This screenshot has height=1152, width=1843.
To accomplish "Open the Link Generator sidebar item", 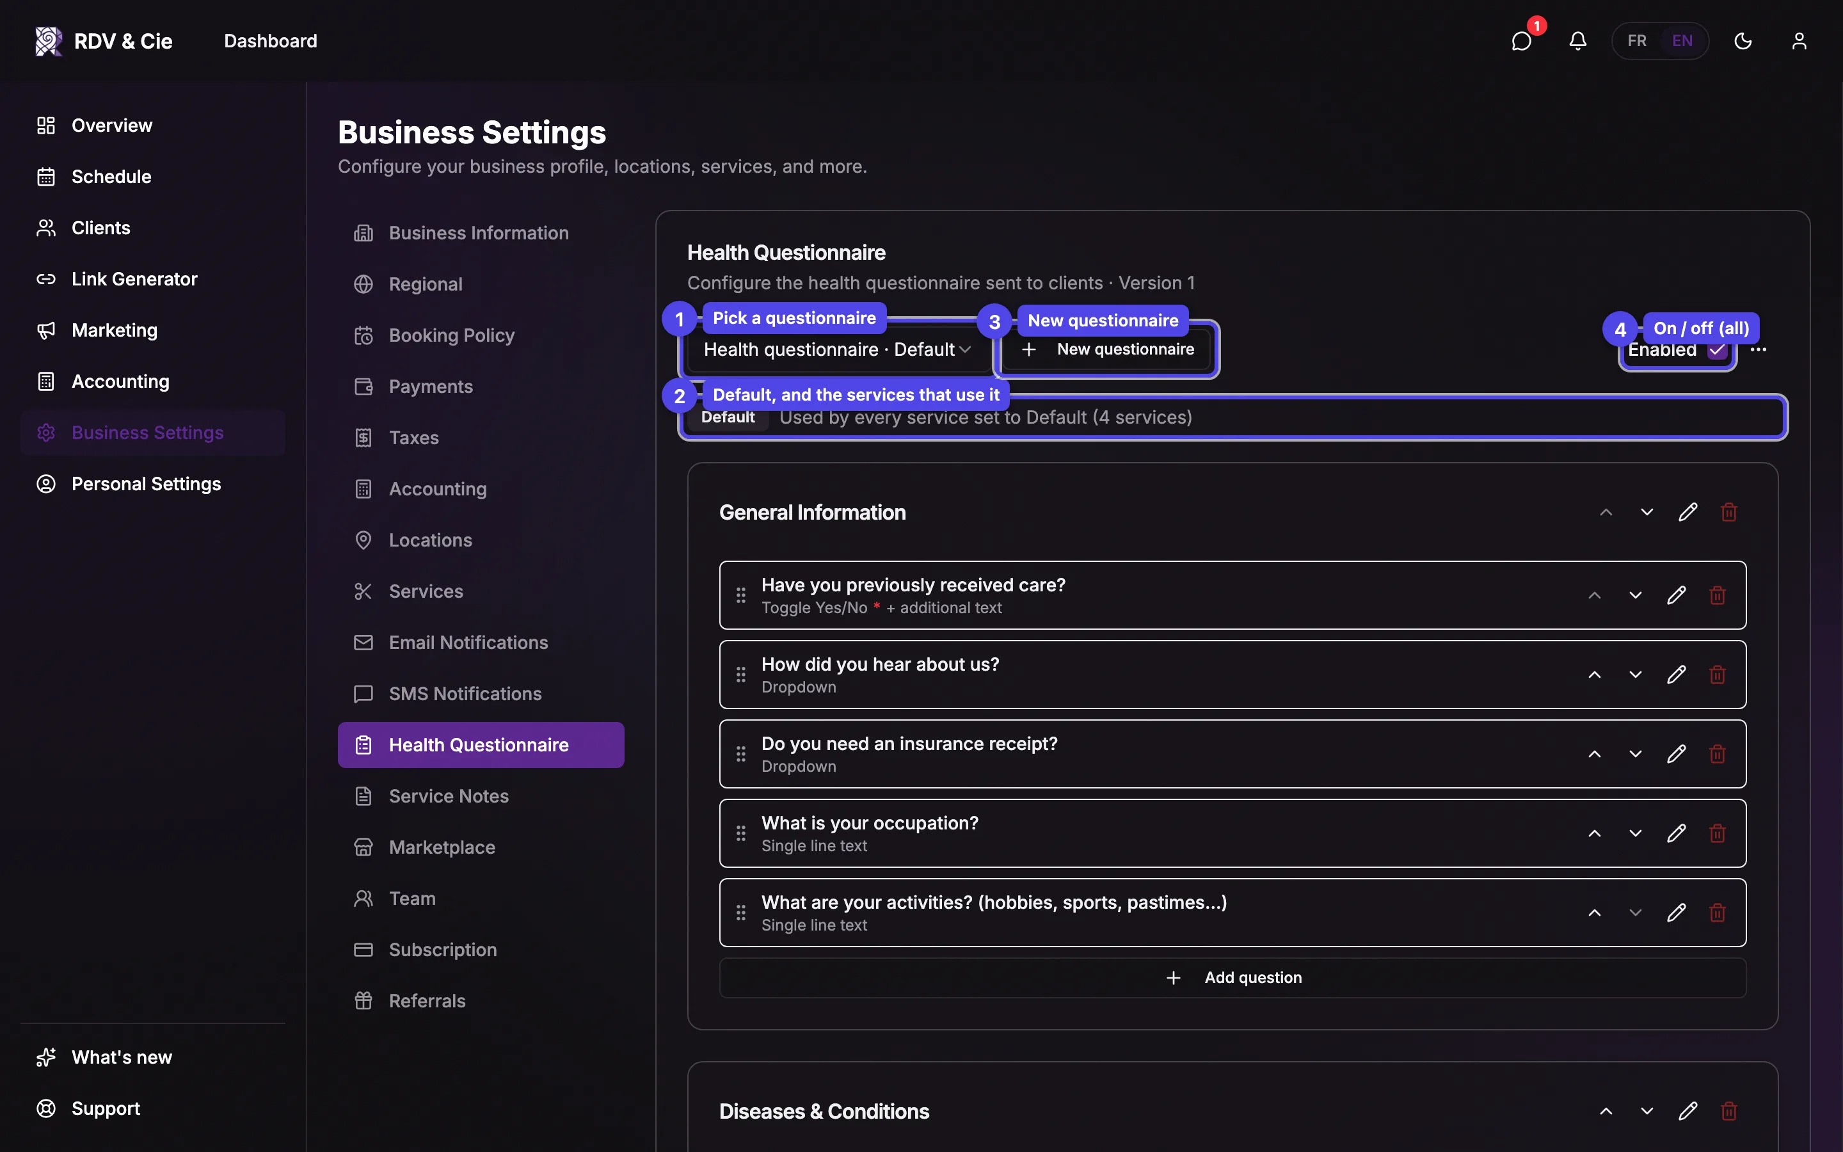I will pos(153,279).
